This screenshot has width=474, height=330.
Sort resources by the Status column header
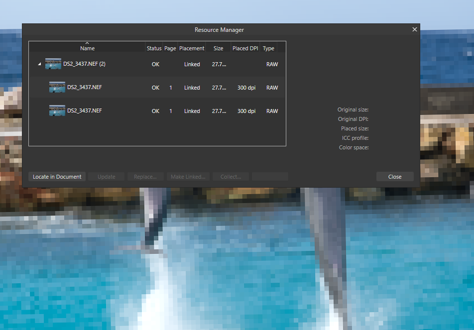(154, 48)
